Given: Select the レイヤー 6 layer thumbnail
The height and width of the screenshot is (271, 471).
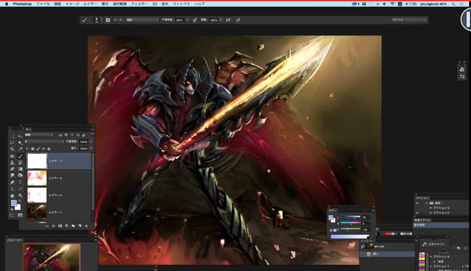Looking at the screenshot, I should (x=37, y=178).
